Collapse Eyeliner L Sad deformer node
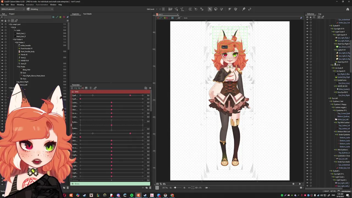Viewport: 352px width, 198px height. click(x=330, y=101)
